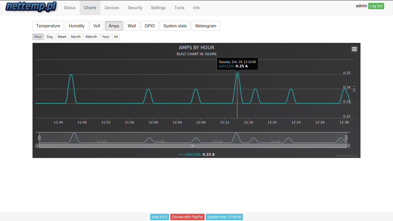Click the BUILT CHART IN 392MS subtitle
The image size is (393, 221).
[x=197, y=54]
